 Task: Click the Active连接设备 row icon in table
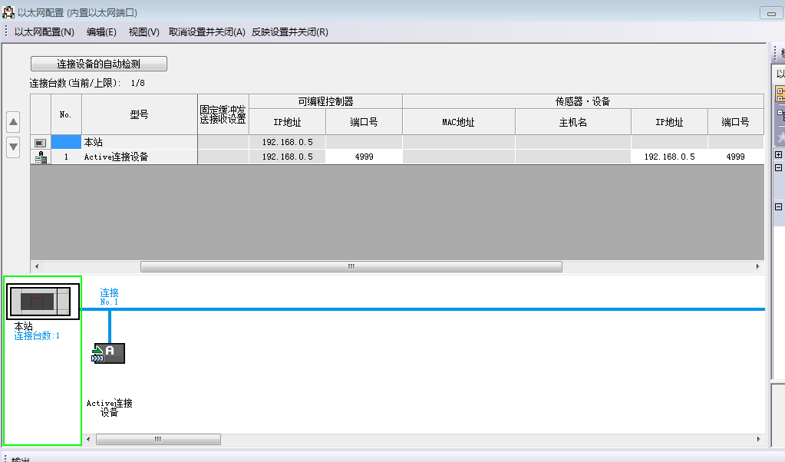[x=40, y=157]
